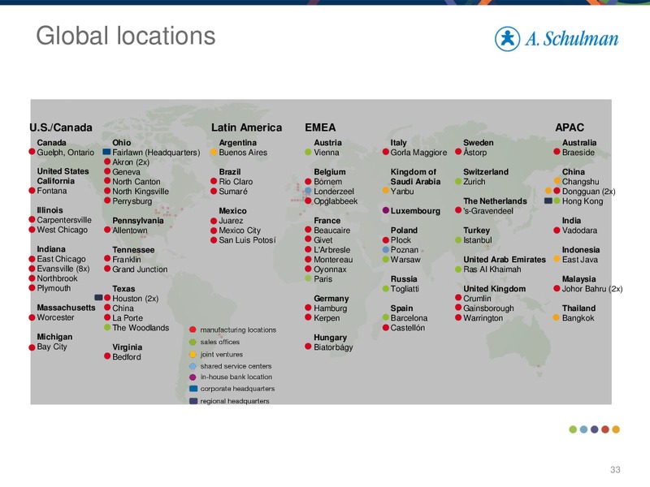Click the blue dot next to Londerzeel
The width and height of the screenshot is (650, 487).
click(308, 191)
